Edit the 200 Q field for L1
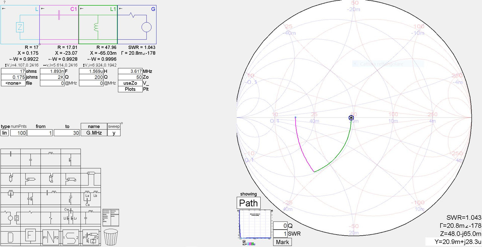482x247 pixels. (x=92, y=77)
